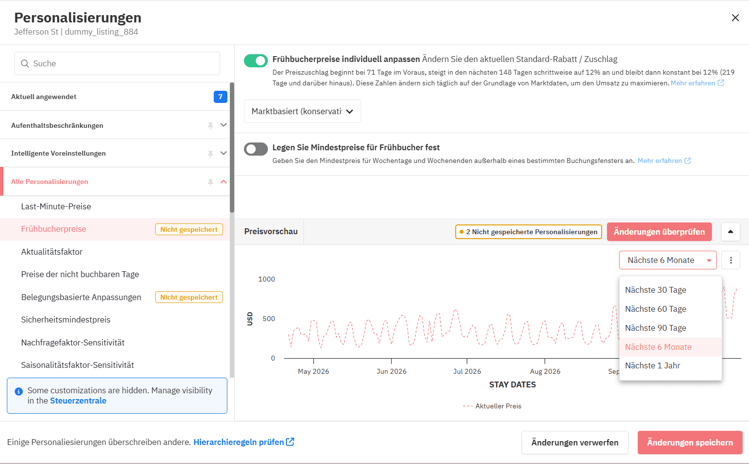Viewport: 749px width, 464px height.
Task: Enable the Mindestpreise für Frühbucher toggle
Action: (x=256, y=149)
